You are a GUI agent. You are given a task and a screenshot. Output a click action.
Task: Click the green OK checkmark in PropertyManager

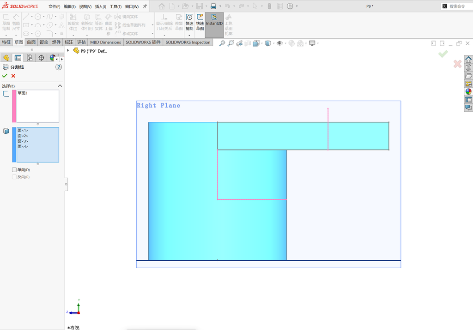(5, 76)
